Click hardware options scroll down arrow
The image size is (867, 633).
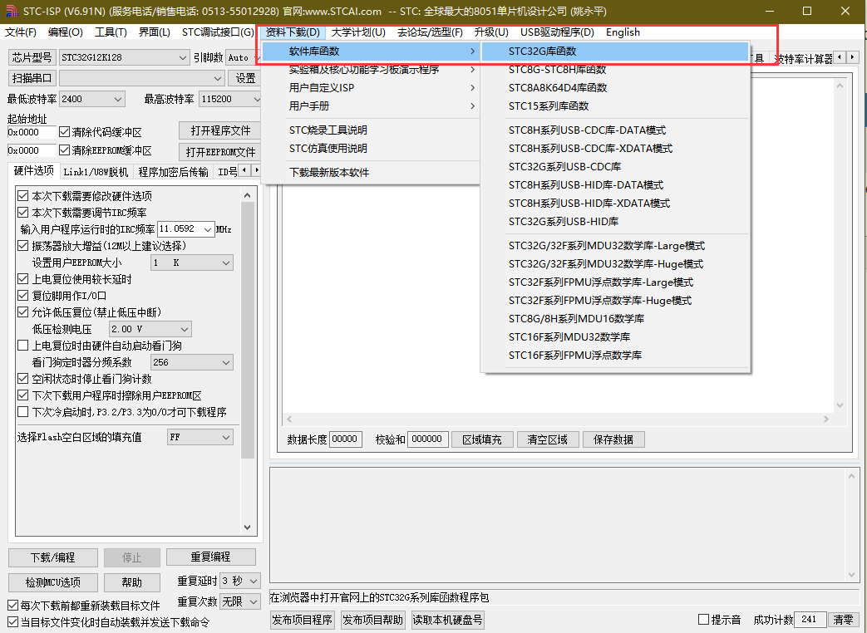pyautogui.click(x=247, y=527)
